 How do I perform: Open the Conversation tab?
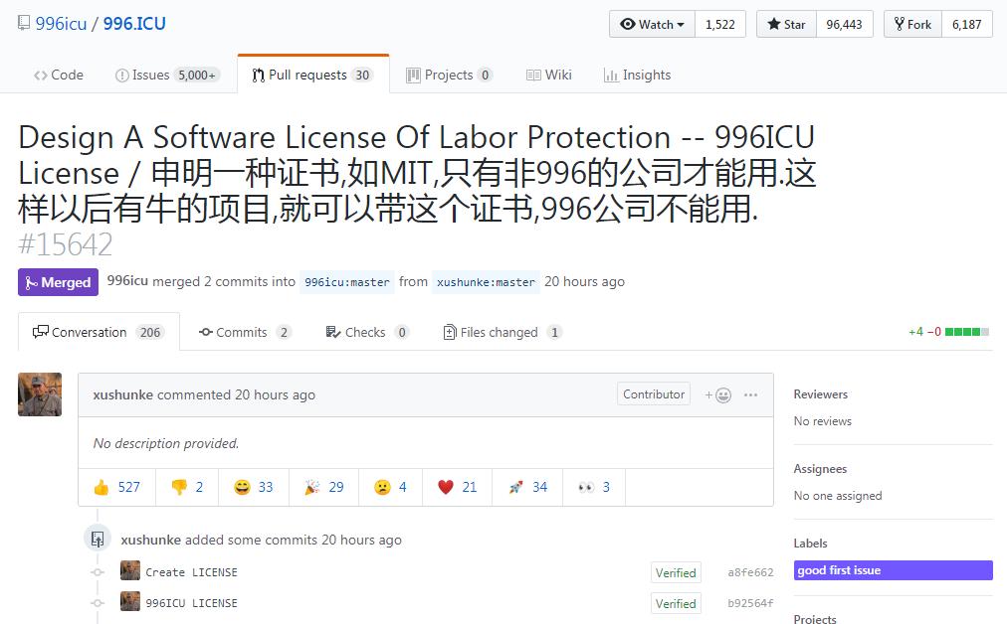97,332
